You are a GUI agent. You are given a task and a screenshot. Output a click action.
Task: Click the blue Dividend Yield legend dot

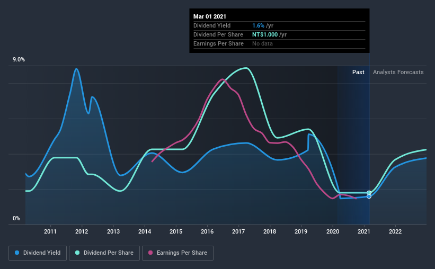[x=17, y=253]
